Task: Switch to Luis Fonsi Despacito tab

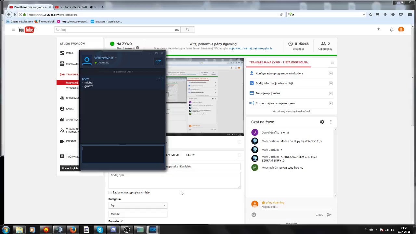Action: point(73,7)
